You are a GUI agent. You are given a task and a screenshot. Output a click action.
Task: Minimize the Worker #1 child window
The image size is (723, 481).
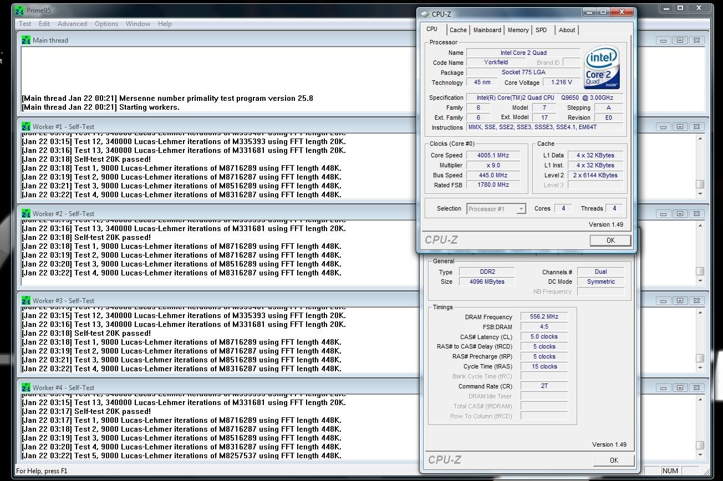pyautogui.click(x=664, y=126)
